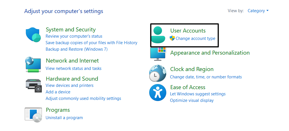
Task: Select Uninstall a program
Action: (x=64, y=118)
